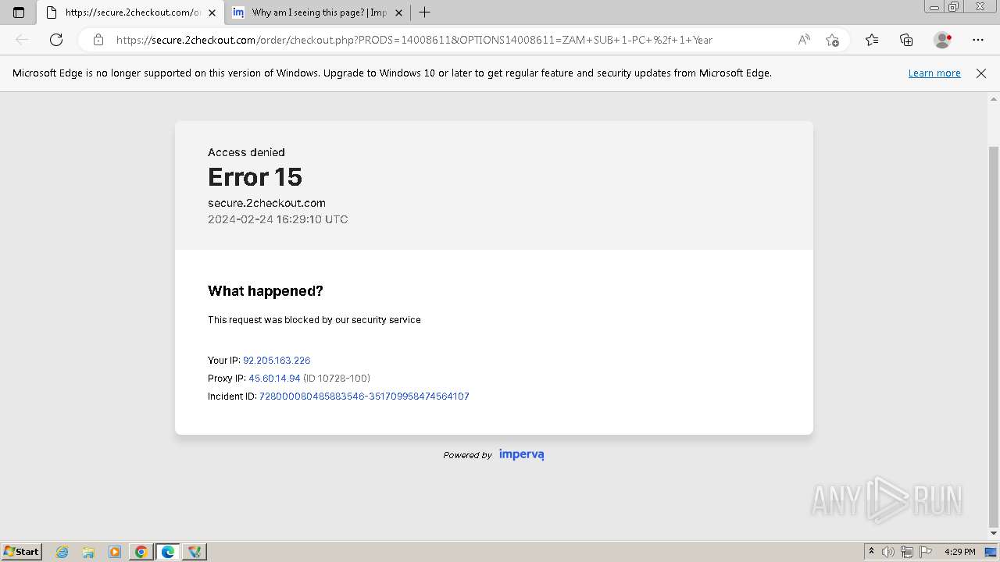Click the page scrollbar up arrow
This screenshot has height=562, width=1000.
point(994,99)
